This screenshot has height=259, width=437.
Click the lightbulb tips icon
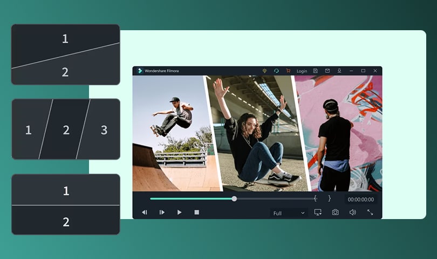(264, 71)
